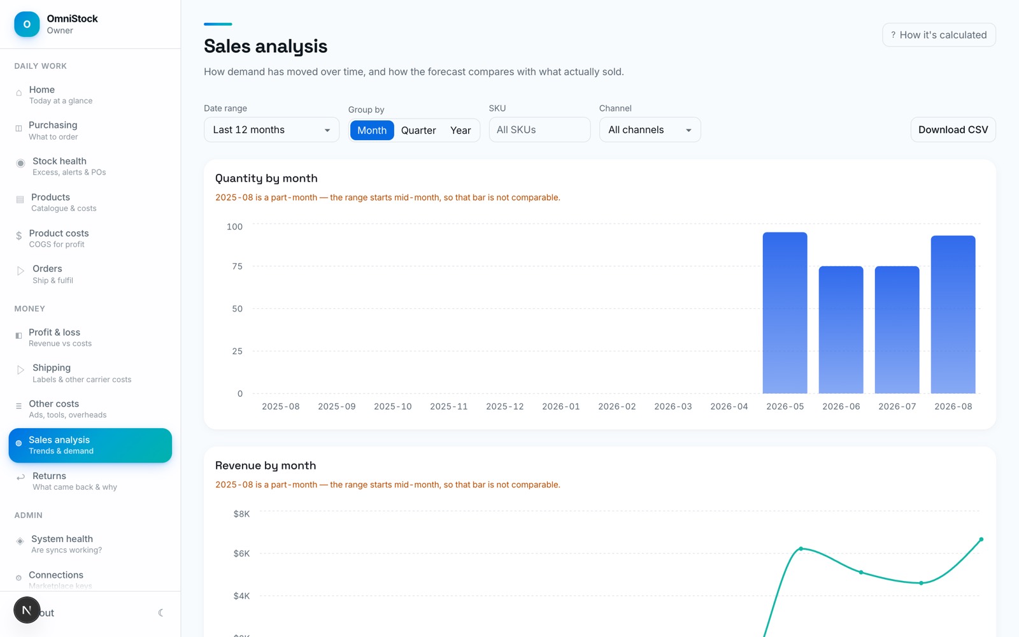Image resolution: width=1019 pixels, height=637 pixels.
Task: Group data by Month
Action: tap(372, 131)
